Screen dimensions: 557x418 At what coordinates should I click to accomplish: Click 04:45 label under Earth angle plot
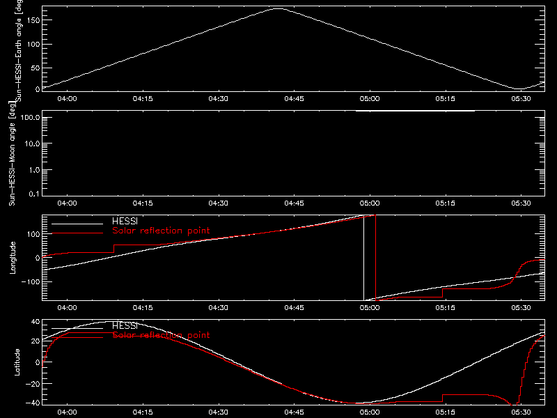coord(294,98)
